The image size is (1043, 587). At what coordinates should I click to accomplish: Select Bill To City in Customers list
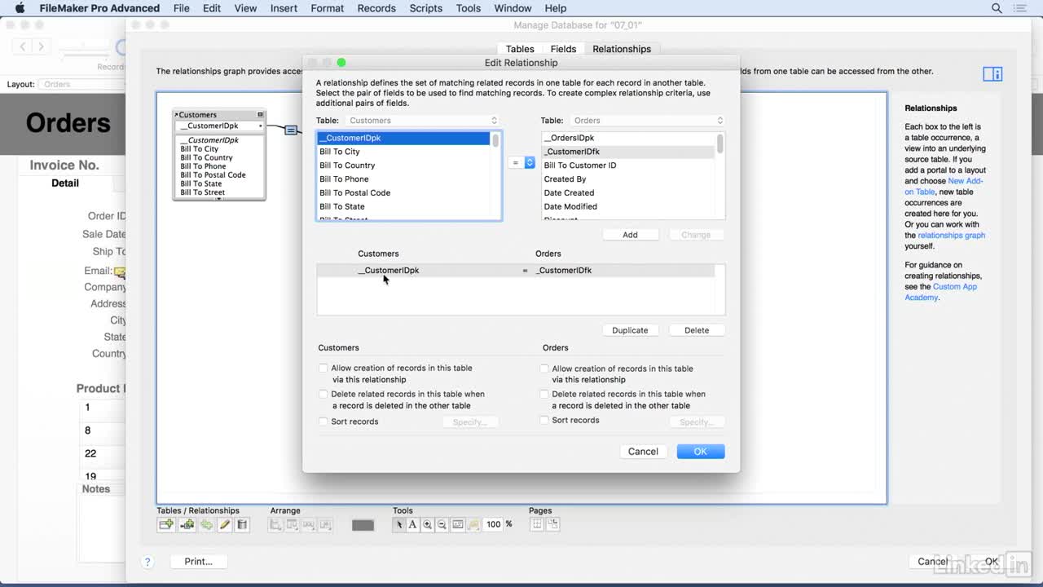click(x=404, y=152)
